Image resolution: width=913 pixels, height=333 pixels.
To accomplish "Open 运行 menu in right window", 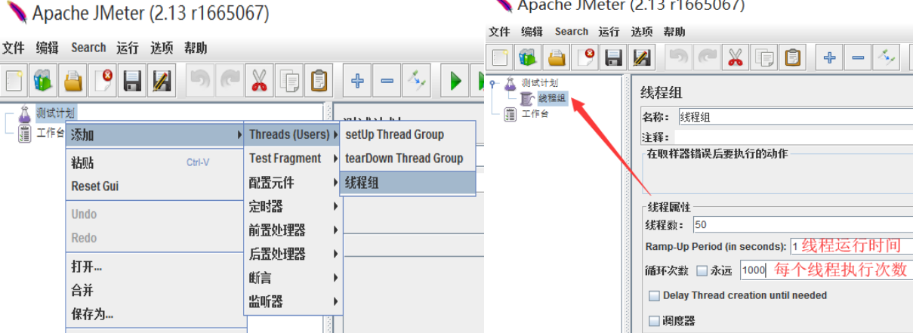I will 609,32.
